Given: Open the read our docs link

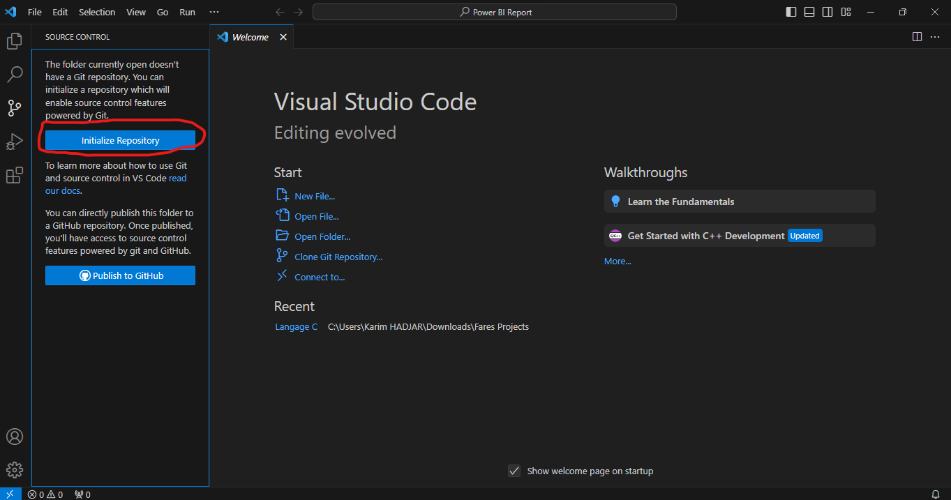Looking at the screenshot, I should pos(116,184).
